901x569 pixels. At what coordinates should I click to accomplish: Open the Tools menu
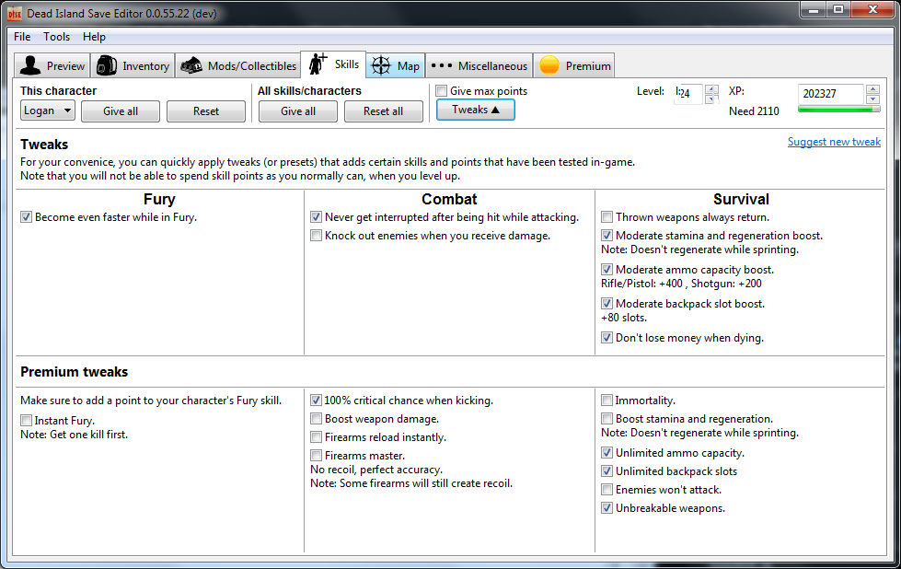tap(56, 37)
